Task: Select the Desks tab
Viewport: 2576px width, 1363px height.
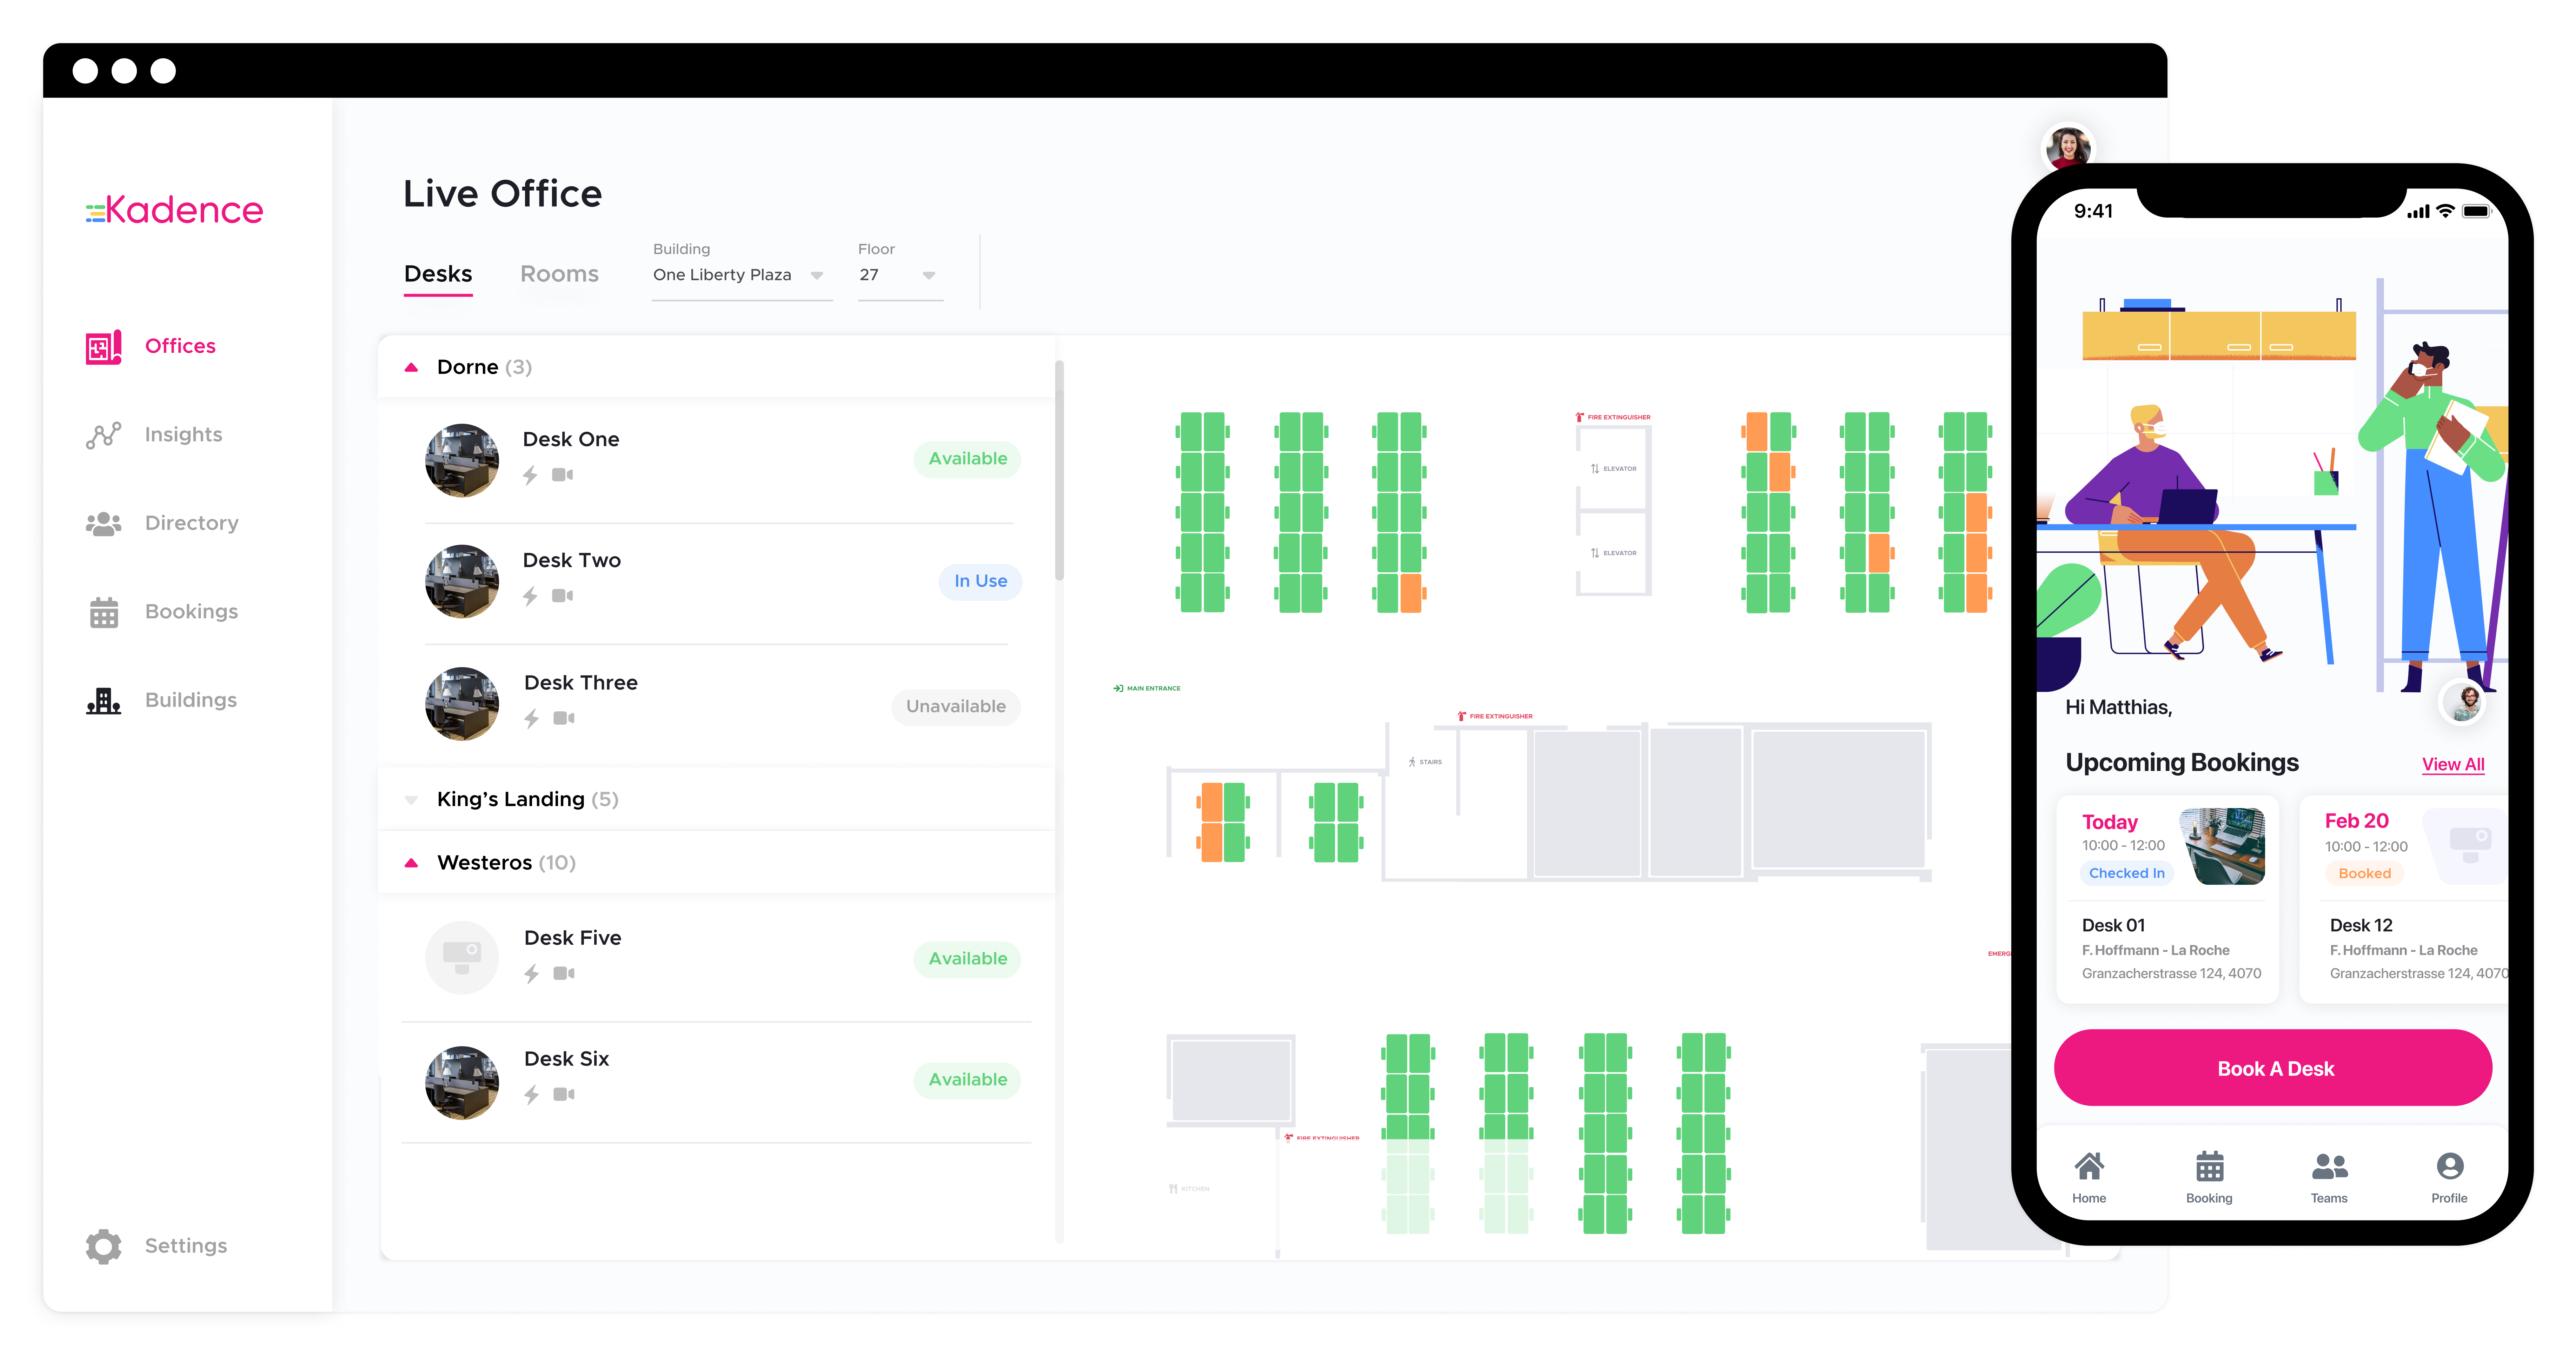Action: (438, 274)
